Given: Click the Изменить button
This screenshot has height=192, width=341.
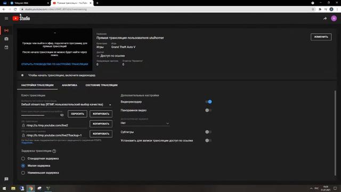Looking at the screenshot, I should (321, 37).
